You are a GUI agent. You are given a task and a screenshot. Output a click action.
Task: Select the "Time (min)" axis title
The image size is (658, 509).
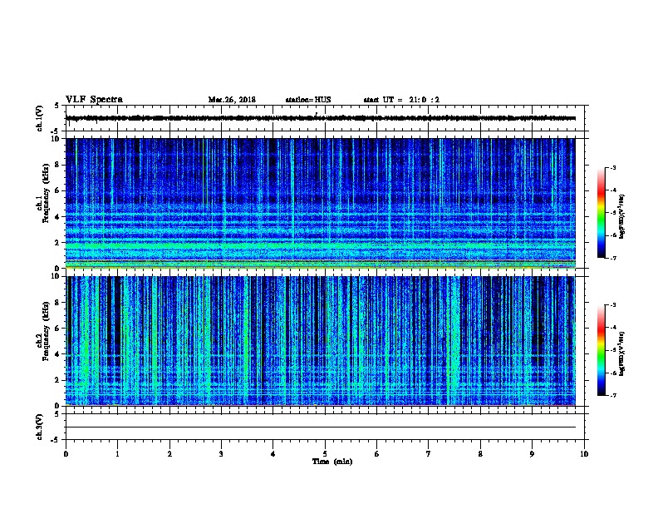(332, 462)
